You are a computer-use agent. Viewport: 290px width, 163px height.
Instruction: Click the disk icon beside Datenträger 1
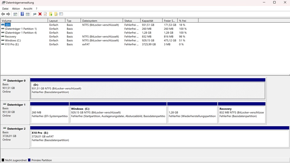[x=5, y=104]
